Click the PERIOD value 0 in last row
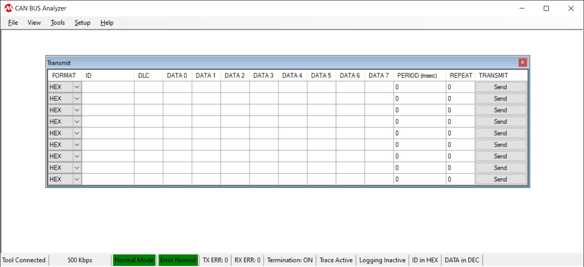584x267 pixels. click(x=420, y=179)
